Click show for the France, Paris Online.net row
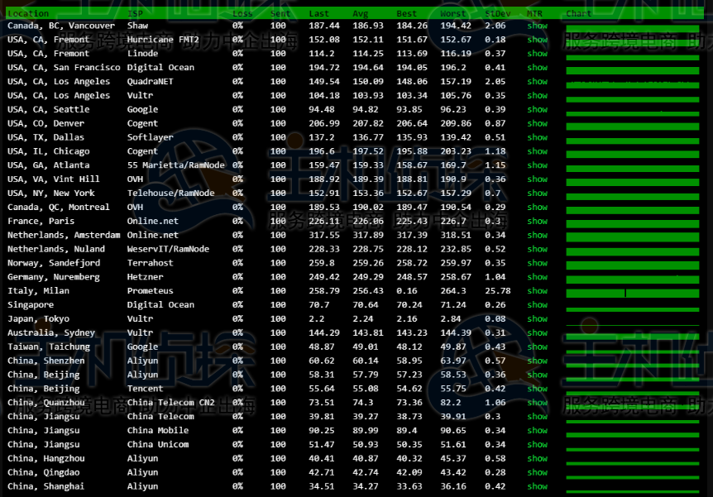Viewport: 713px width, 497px height. (538, 221)
